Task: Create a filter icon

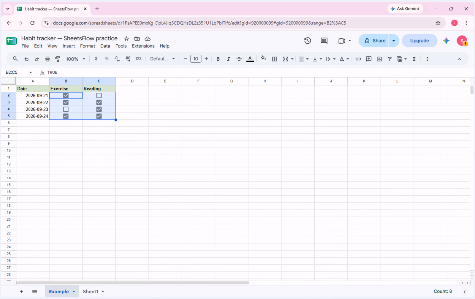Action: [390, 59]
